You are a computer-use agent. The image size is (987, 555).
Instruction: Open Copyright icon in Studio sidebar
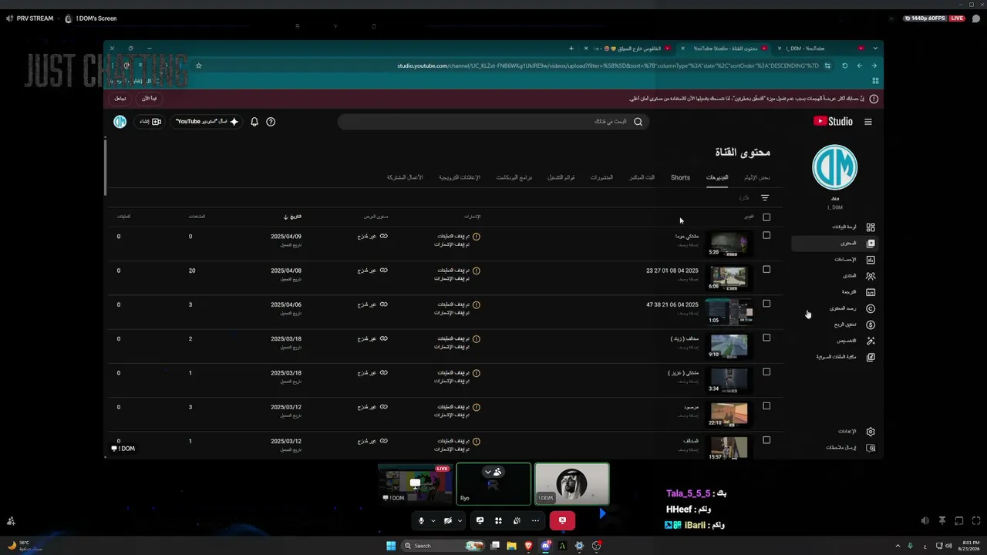[871, 308]
